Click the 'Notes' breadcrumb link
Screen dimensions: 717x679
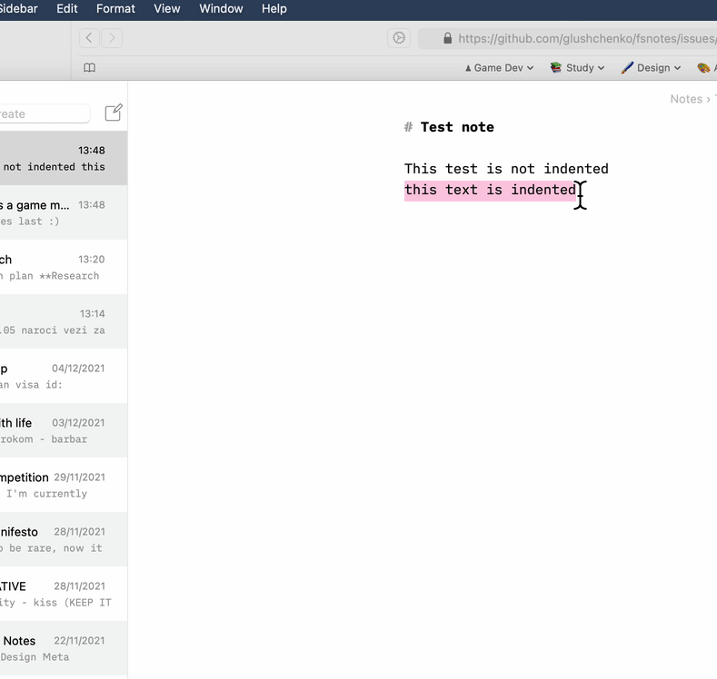[x=686, y=99]
